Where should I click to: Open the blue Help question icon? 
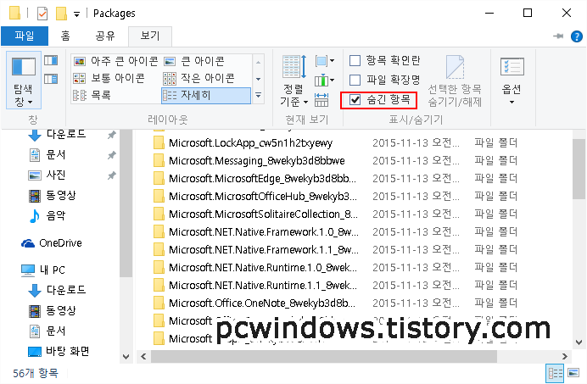click(x=577, y=36)
